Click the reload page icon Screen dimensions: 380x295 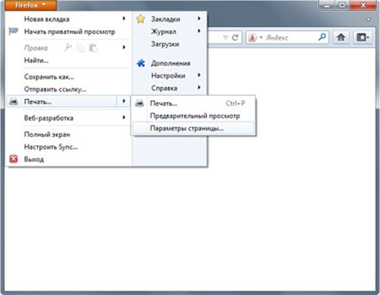pos(235,37)
